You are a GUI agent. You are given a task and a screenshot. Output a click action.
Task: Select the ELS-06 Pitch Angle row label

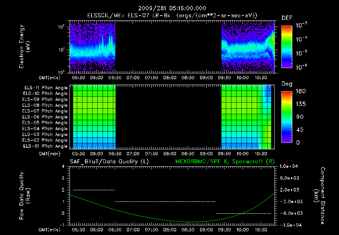coord(45,117)
